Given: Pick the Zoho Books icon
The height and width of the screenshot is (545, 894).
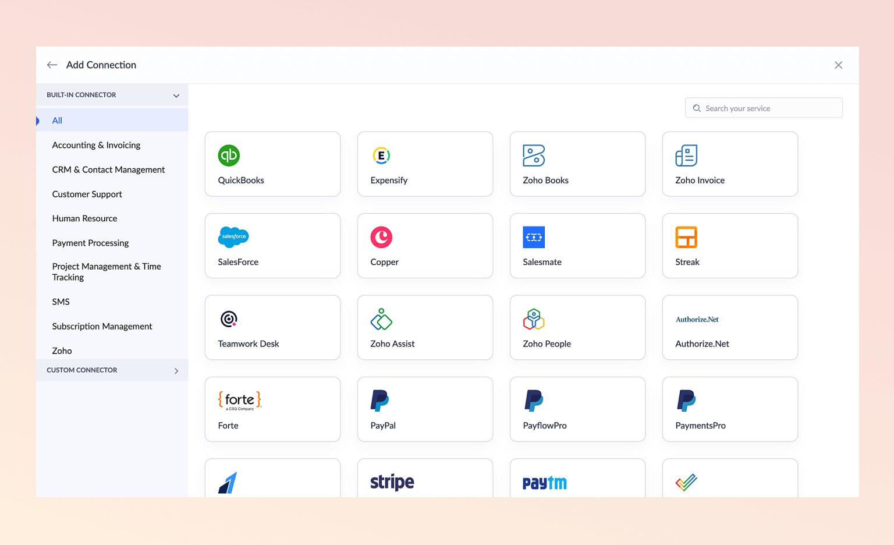Looking at the screenshot, I should (x=534, y=155).
